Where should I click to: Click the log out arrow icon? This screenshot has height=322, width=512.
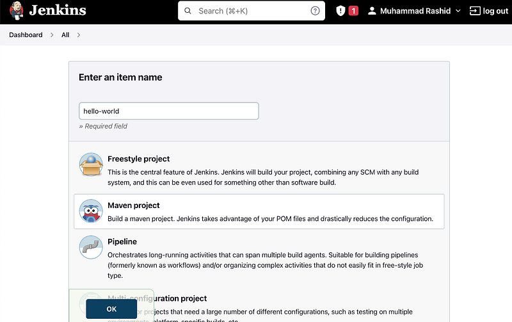pyautogui.click(x=475, y=11)
